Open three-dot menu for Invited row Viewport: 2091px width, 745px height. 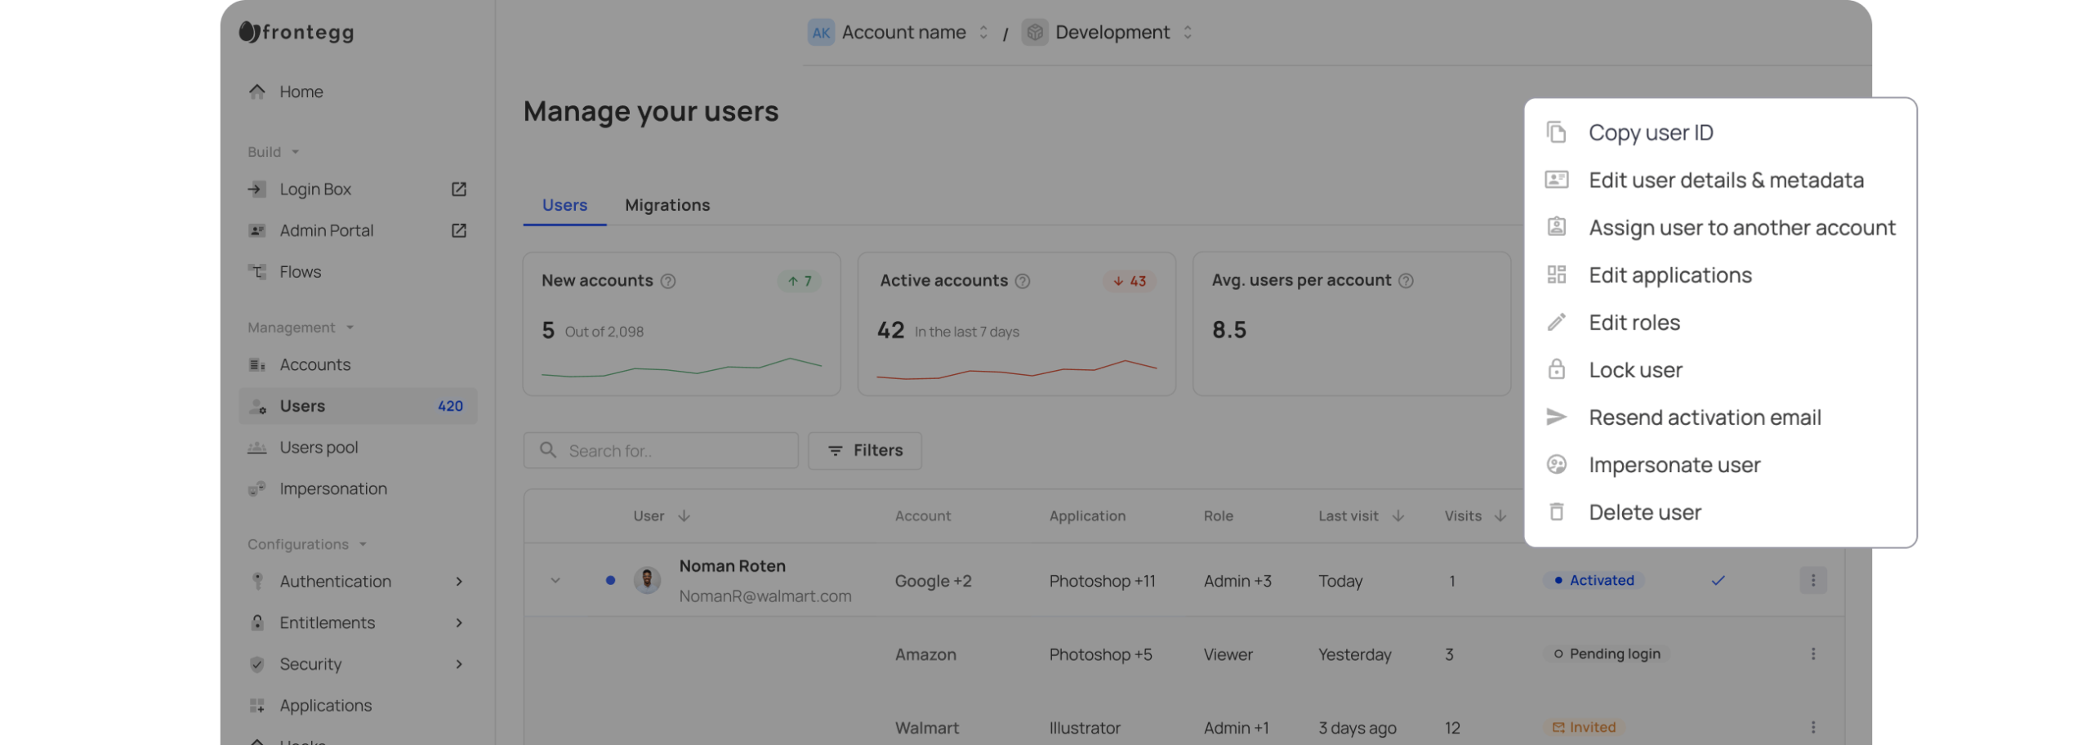(1812, 727)
